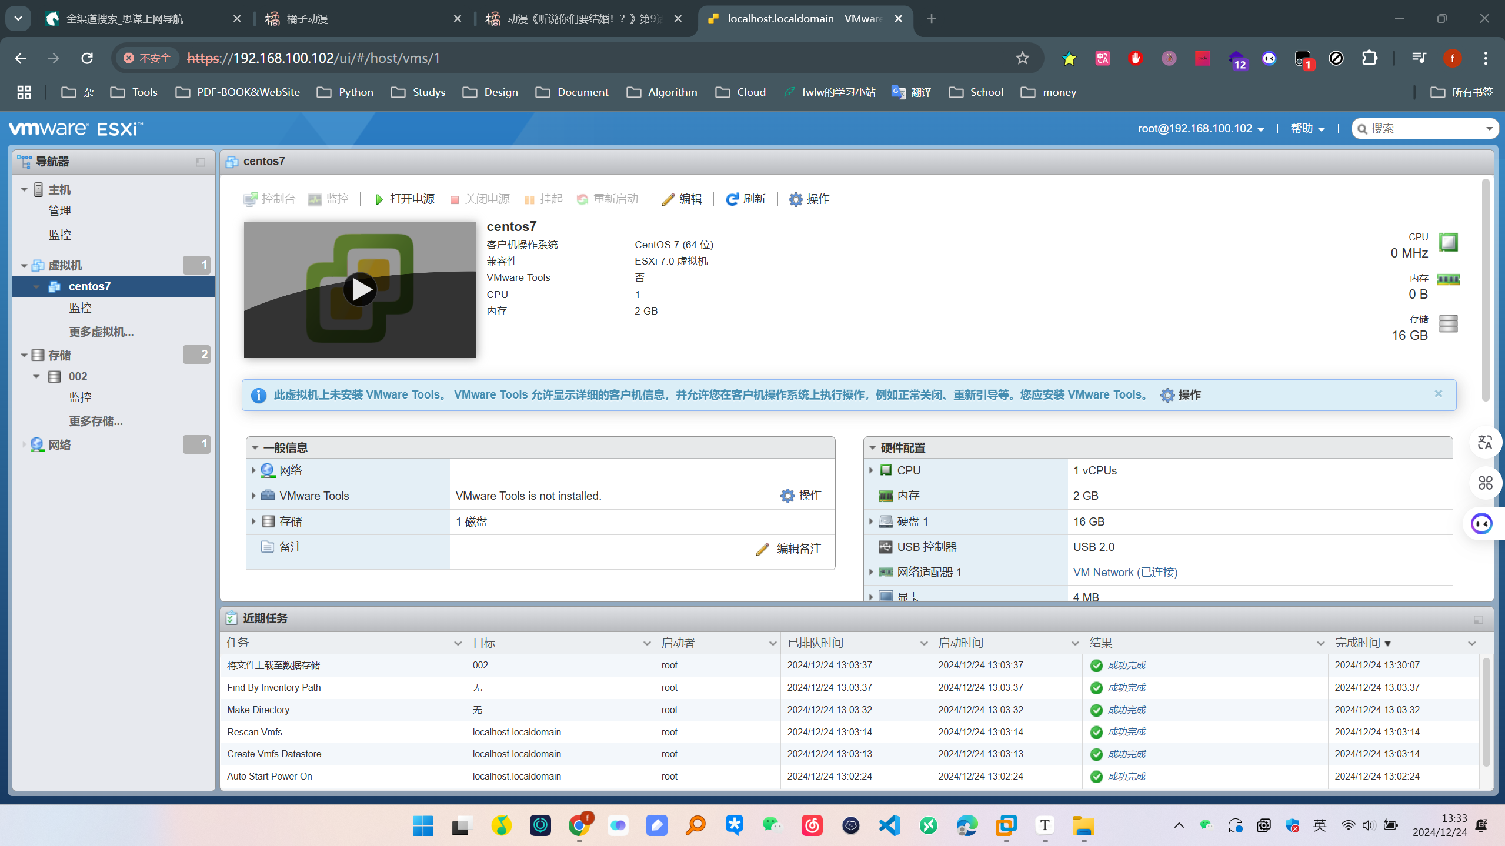Open More VMs (更多虚拟机...) link
Image resolution: width=1505 pixels, height=846 pixels.
101,332
